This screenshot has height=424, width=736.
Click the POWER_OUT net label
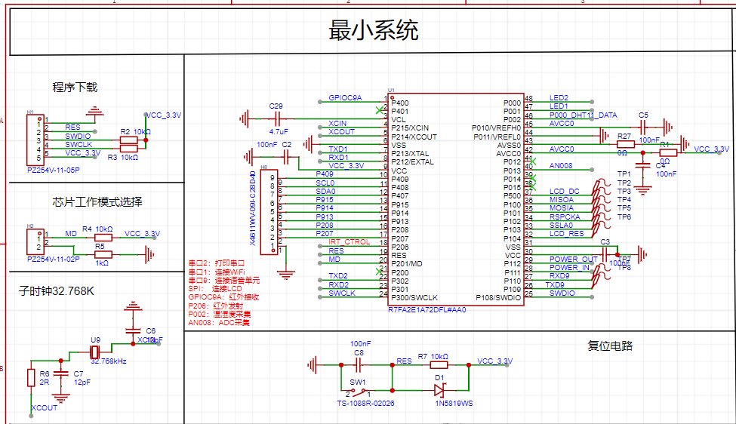click(573, 259)
